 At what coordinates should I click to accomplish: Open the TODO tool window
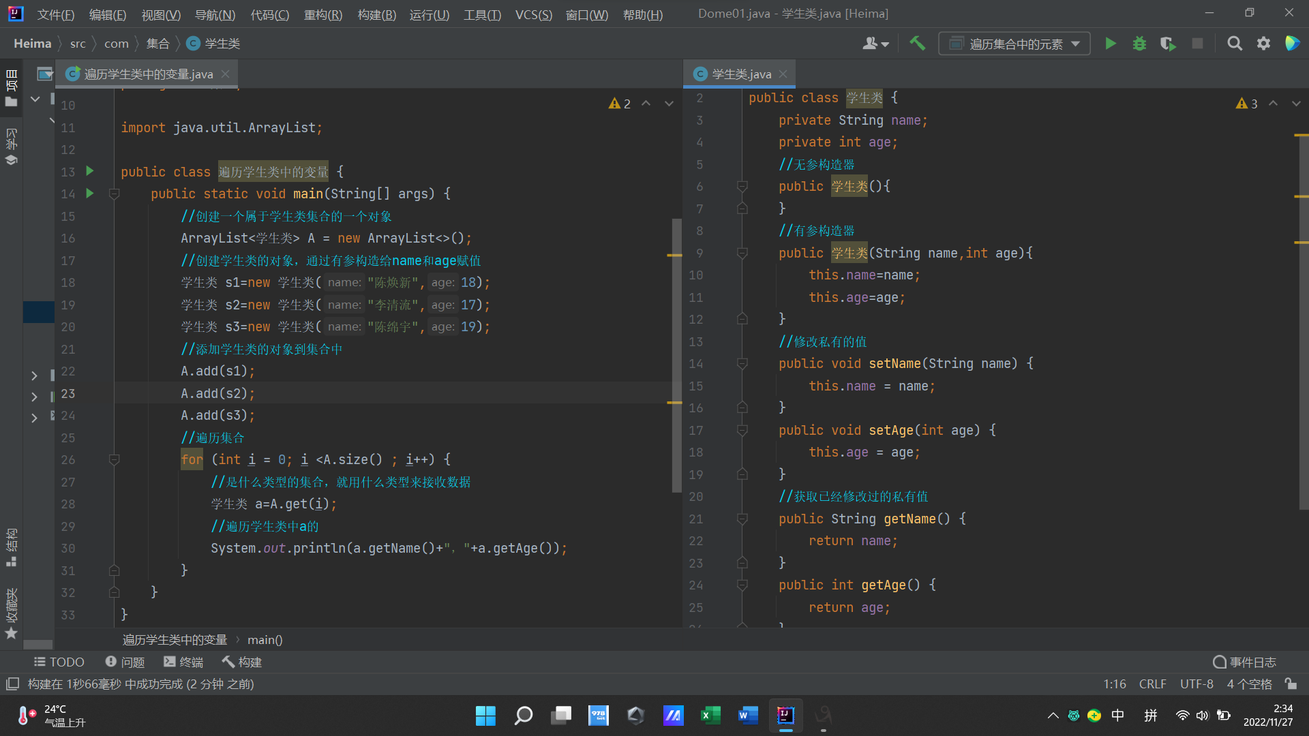[x=59, y=662]
